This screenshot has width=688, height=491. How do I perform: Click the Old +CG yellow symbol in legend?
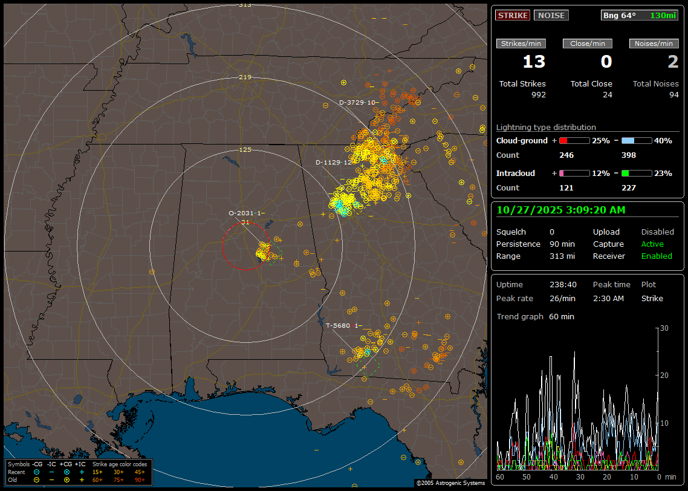67,480
